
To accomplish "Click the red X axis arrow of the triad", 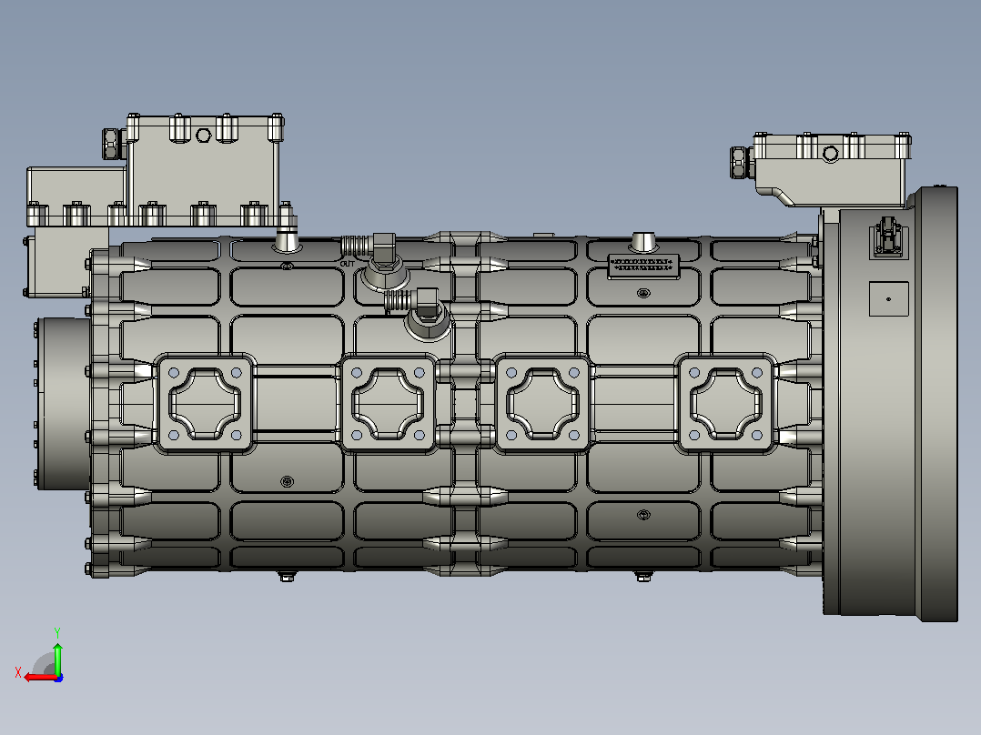I will pos(40,678).
